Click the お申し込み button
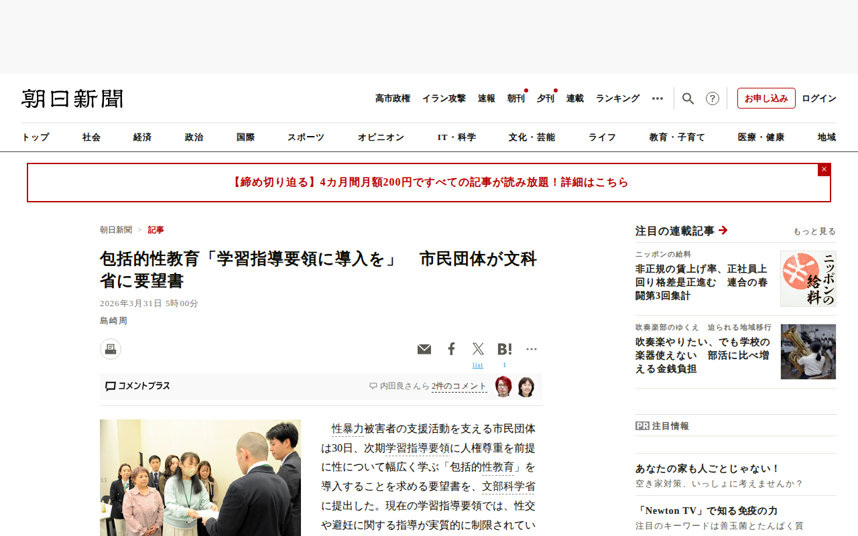858x536 pixels. [x=766, y=98]
